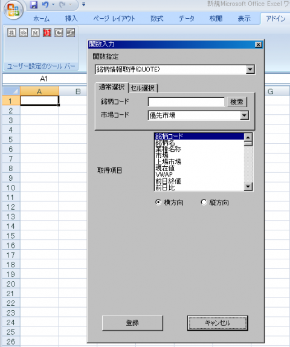Open the データ ribbon tab
The height and width of the screenshot is (347, 290).
click(x=186, y=19)
